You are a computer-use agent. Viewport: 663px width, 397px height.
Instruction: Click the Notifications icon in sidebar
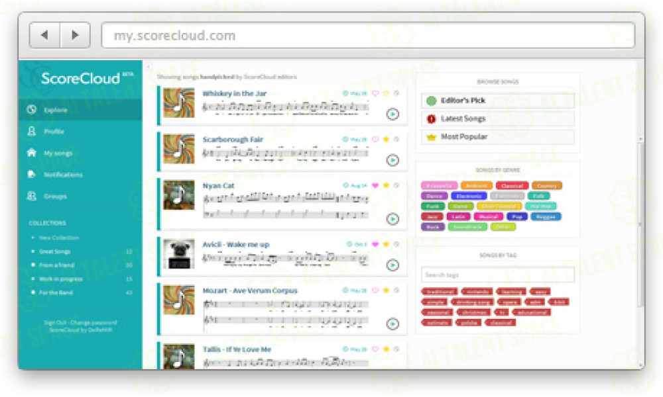click(x=31, y=175)
